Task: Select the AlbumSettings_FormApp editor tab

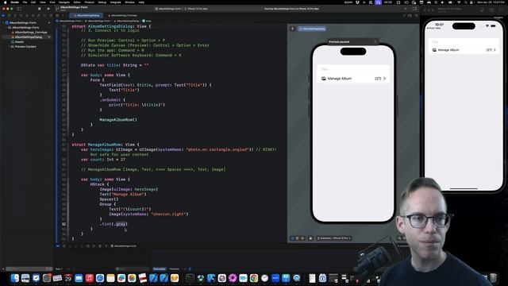Action: [122, 15]
